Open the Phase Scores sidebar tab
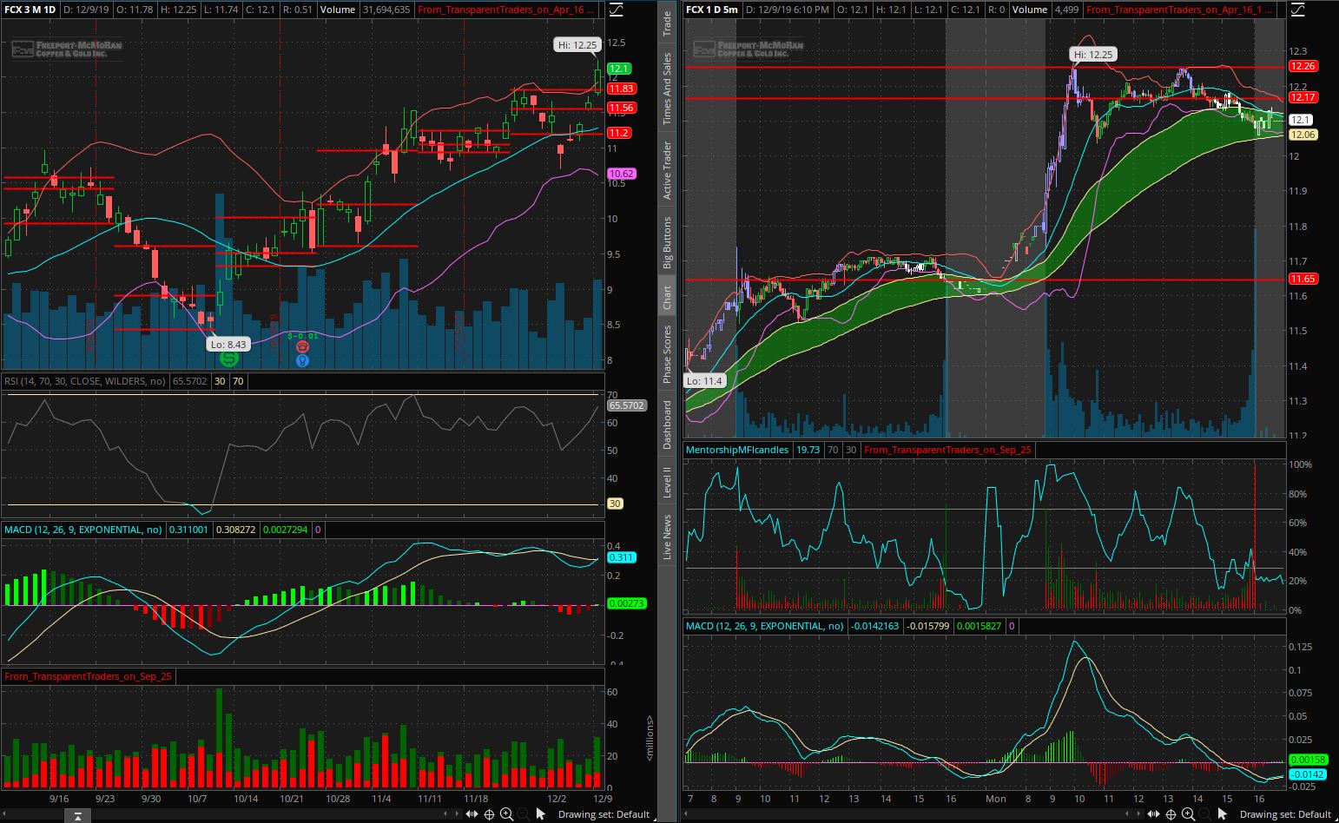The width and height of the screenshot is (1339, 823). coord(667,354)
